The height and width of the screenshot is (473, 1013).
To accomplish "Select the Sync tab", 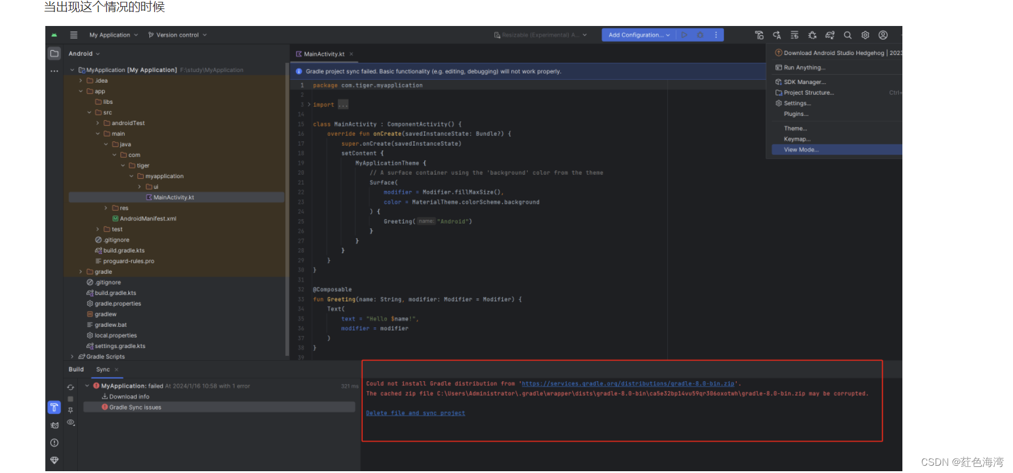I will [x=103, y=370].
